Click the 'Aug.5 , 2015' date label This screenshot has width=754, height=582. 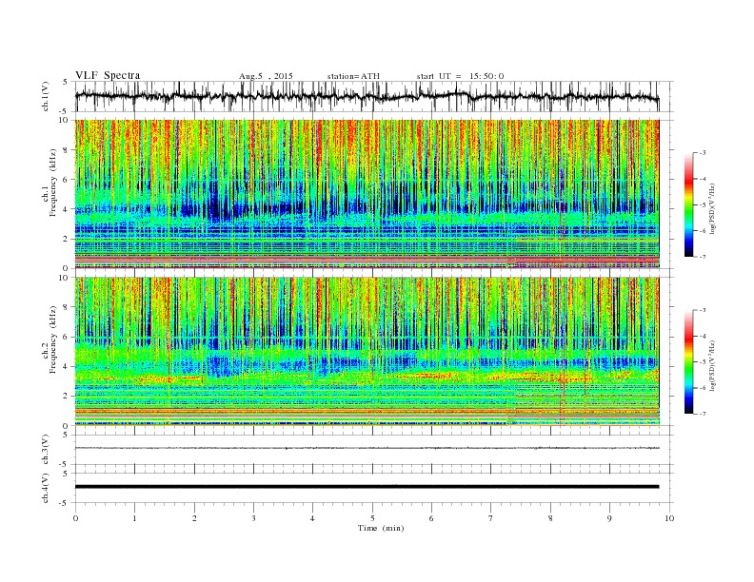click(x=266, y=76)
